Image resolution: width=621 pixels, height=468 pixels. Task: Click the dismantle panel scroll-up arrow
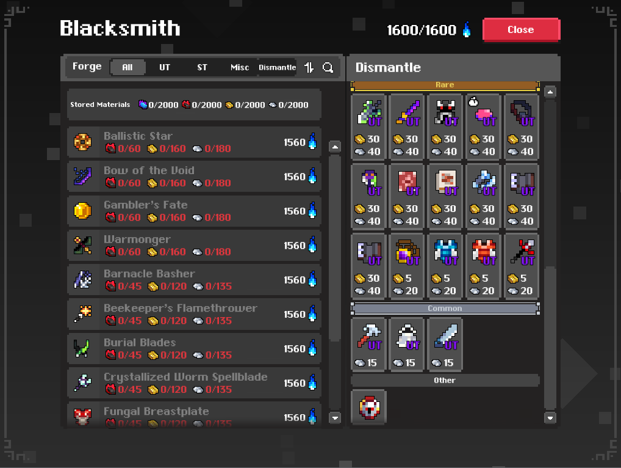pyautogui.click(x=550, y=92)
